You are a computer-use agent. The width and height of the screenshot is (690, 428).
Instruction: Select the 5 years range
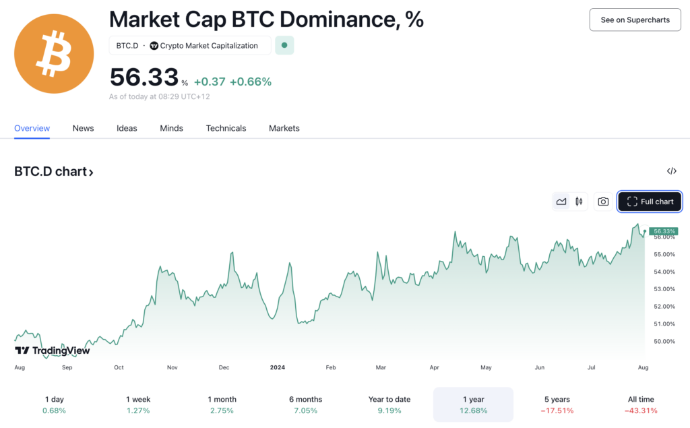(557, 404)
